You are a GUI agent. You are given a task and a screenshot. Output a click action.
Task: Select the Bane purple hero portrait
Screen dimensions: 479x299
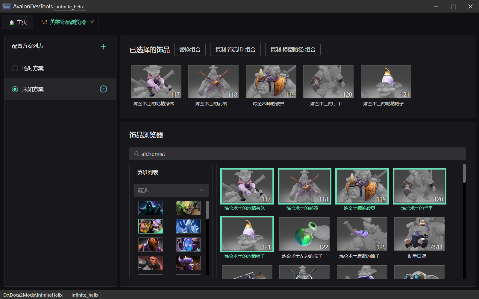[188, 263]
